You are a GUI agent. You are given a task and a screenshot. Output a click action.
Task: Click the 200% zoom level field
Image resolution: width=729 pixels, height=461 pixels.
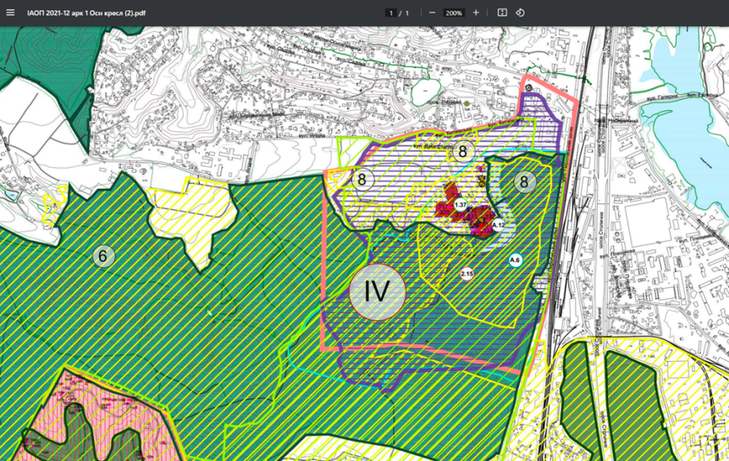tap(454, 13)
